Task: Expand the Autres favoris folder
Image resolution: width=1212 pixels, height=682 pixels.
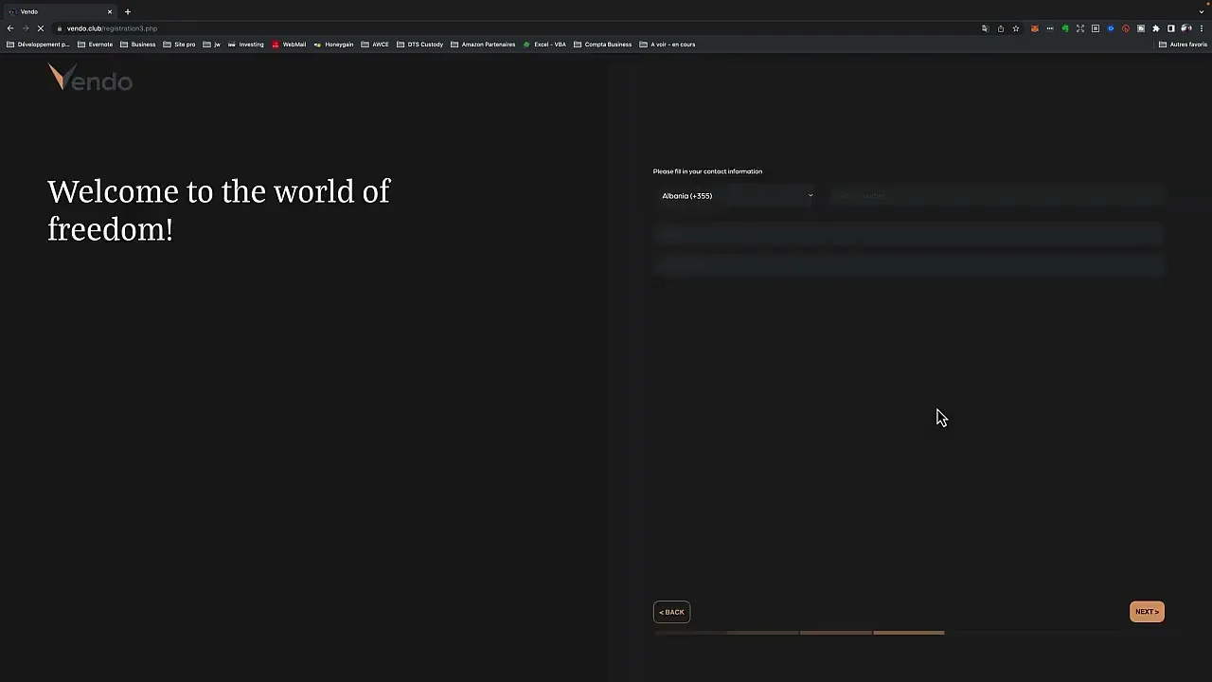Action: (x=1183, y=45)
